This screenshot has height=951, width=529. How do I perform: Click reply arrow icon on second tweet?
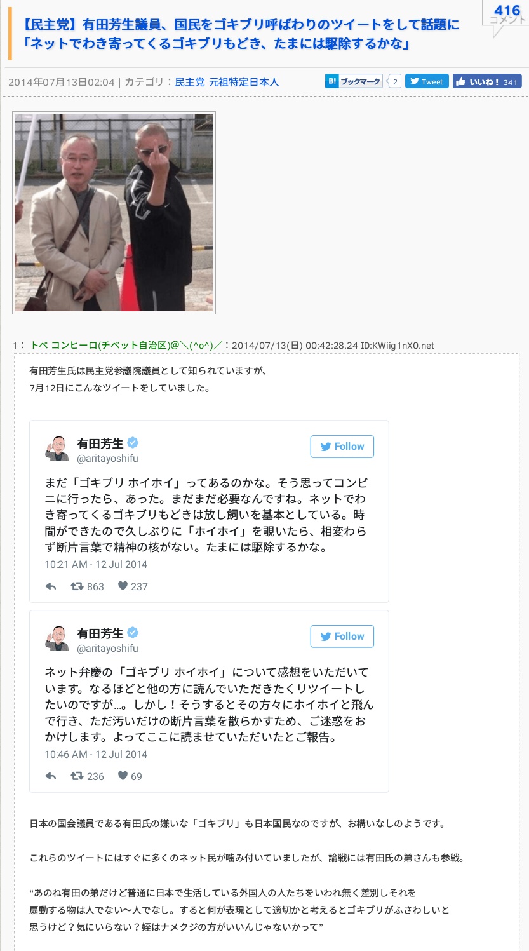point(51,776)
